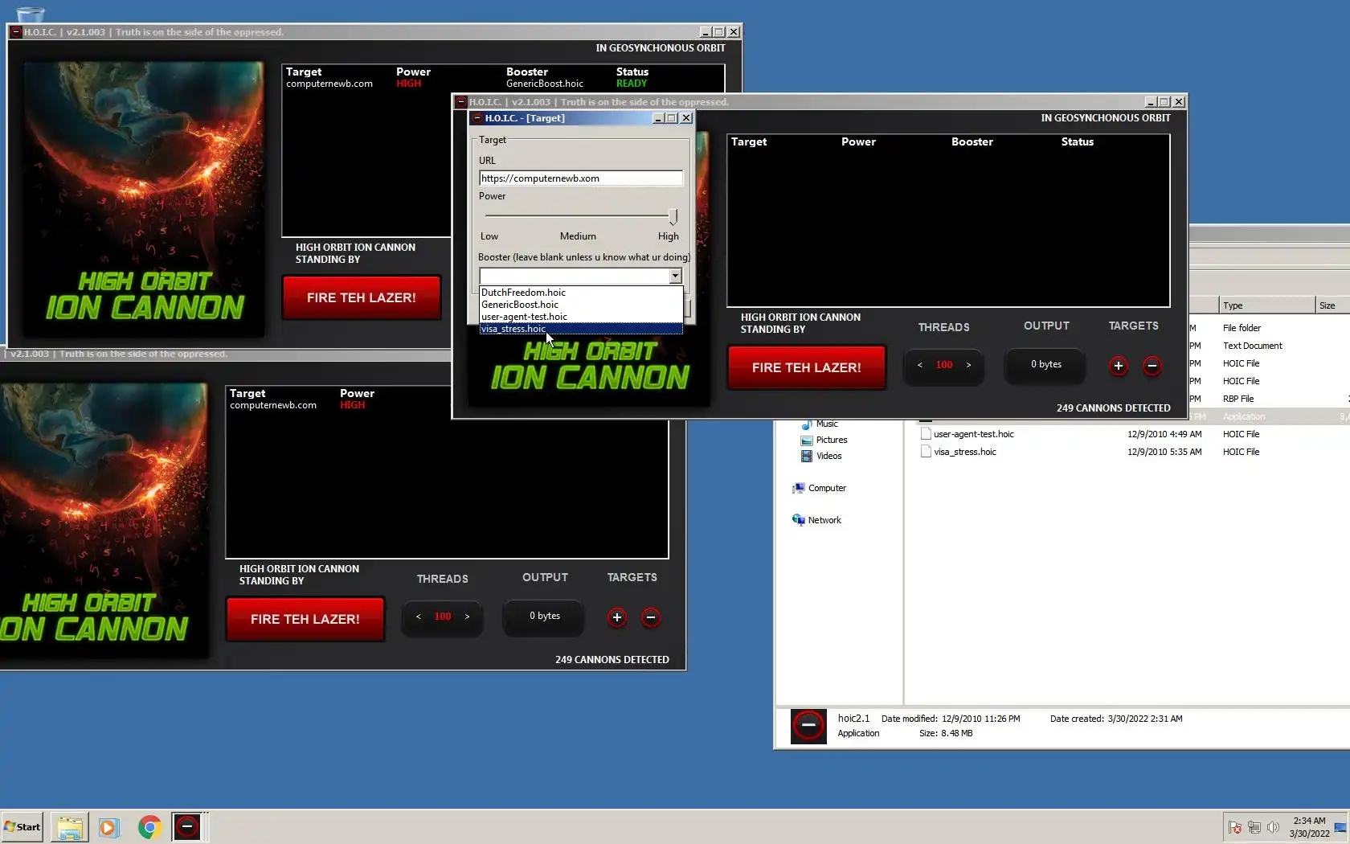
Task: Click the File folder type cell
Action: click(1242, 328)
